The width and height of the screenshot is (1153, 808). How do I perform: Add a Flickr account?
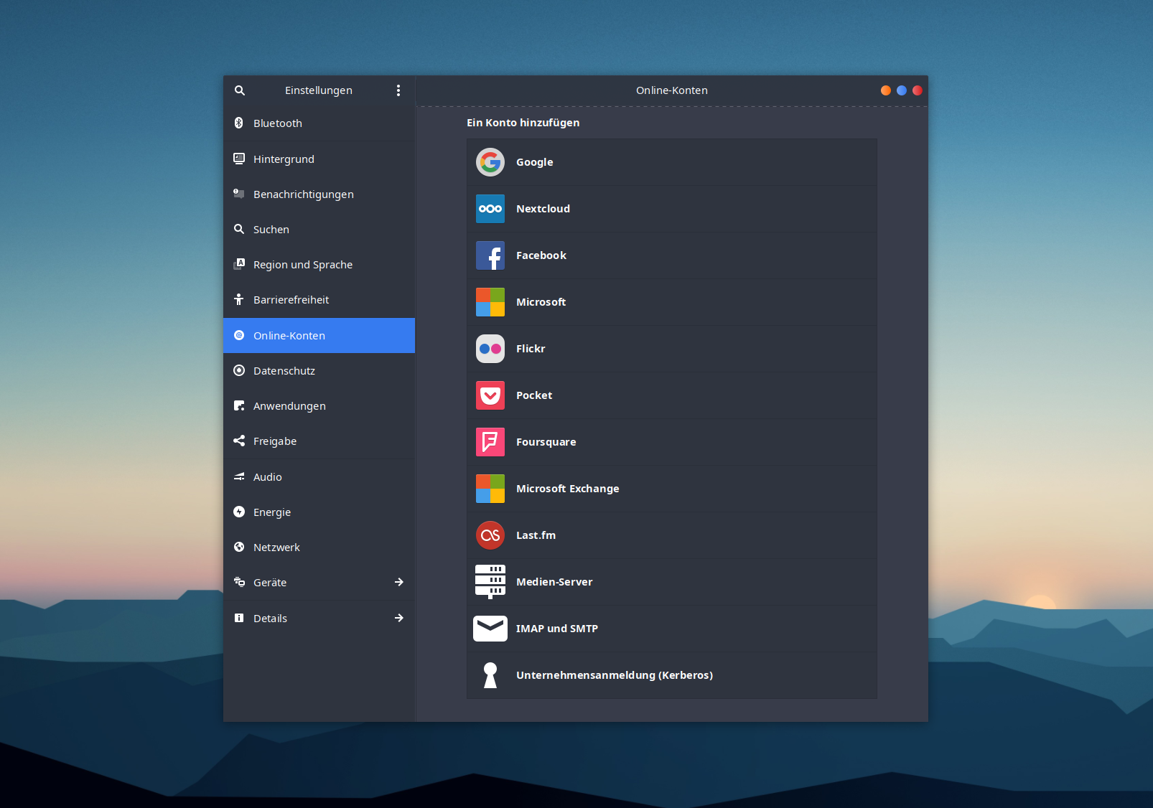click(x=672, y=349)
